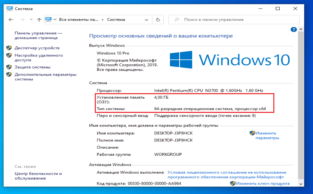Click 'Изменить параметры' link

(x=267, y=135)
